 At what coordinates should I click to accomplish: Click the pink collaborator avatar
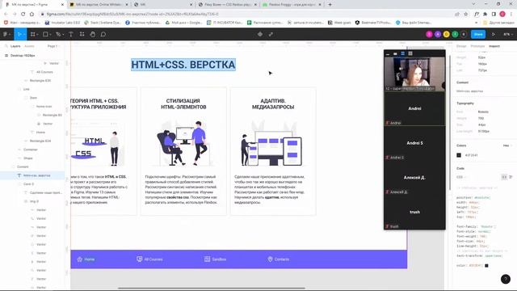tap(429, 34)
